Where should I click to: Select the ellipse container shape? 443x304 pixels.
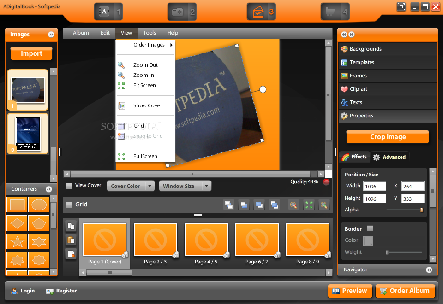coord(39,205)
